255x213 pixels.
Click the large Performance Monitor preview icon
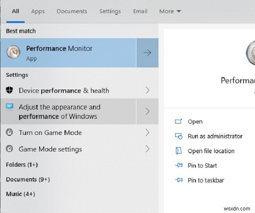point(250,53)
